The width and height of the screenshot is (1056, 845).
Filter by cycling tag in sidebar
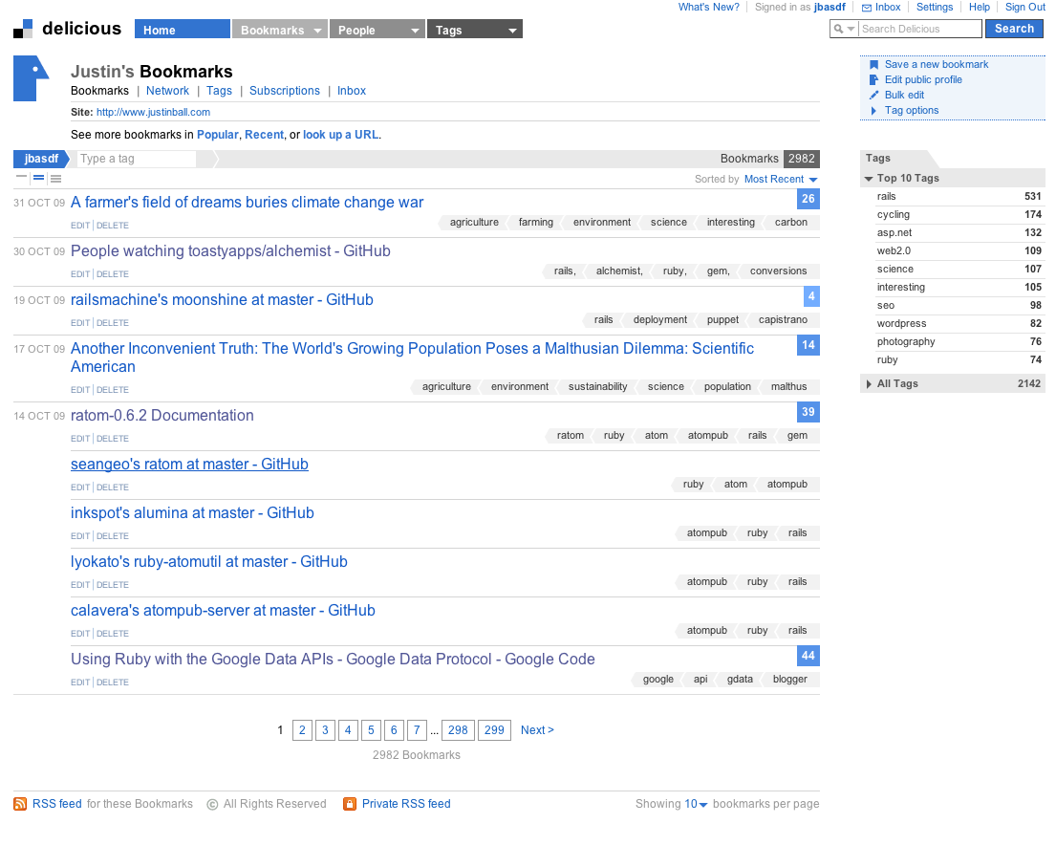pos(893,215)
